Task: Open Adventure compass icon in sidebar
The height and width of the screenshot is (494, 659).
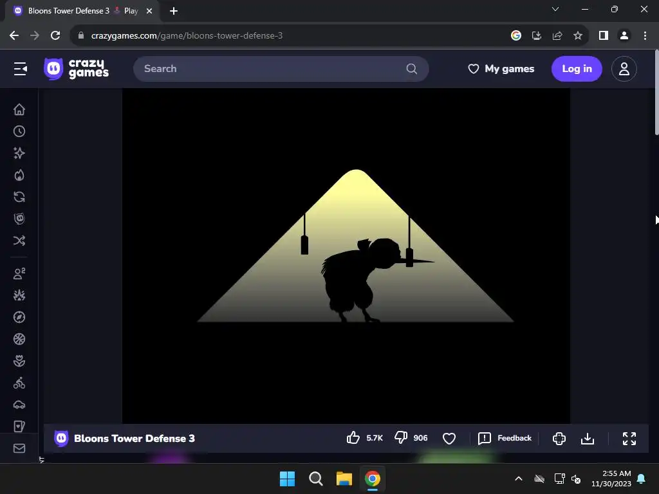Action: tap(19, 317)
